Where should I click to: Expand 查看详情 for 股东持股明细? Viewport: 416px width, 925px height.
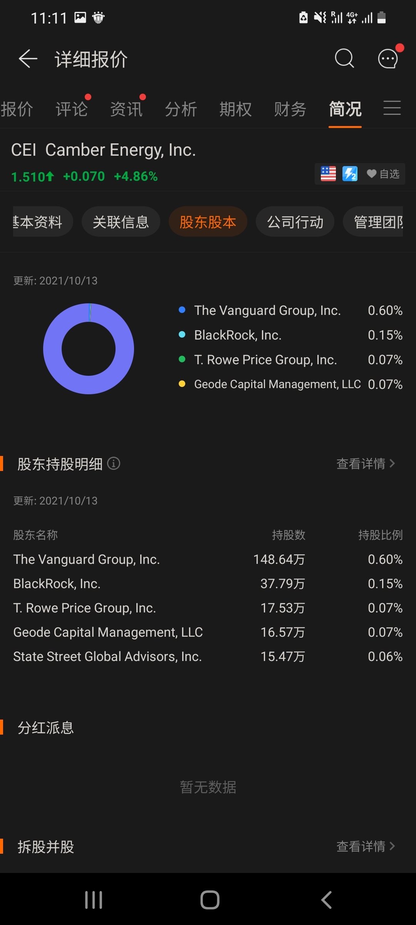click(365, 464)
